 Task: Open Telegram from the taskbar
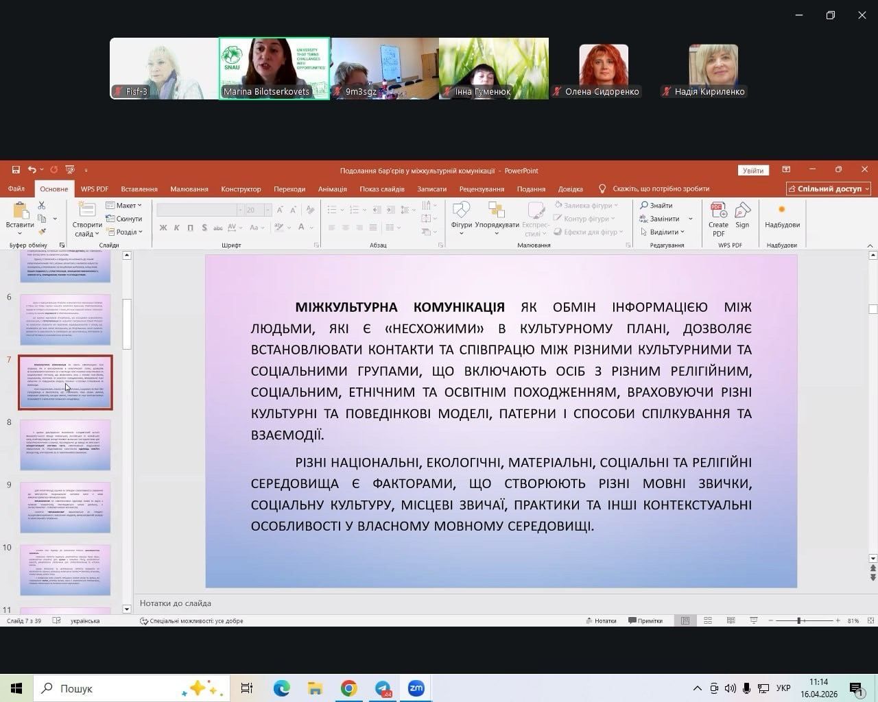[383, 688]
